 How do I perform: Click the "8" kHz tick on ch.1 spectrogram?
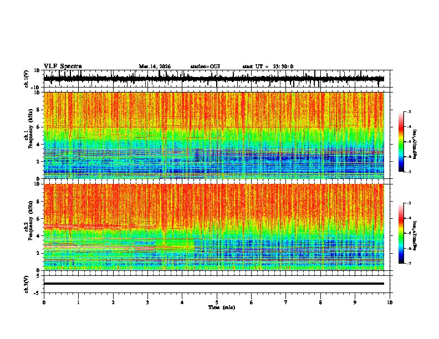click(39, 110)
